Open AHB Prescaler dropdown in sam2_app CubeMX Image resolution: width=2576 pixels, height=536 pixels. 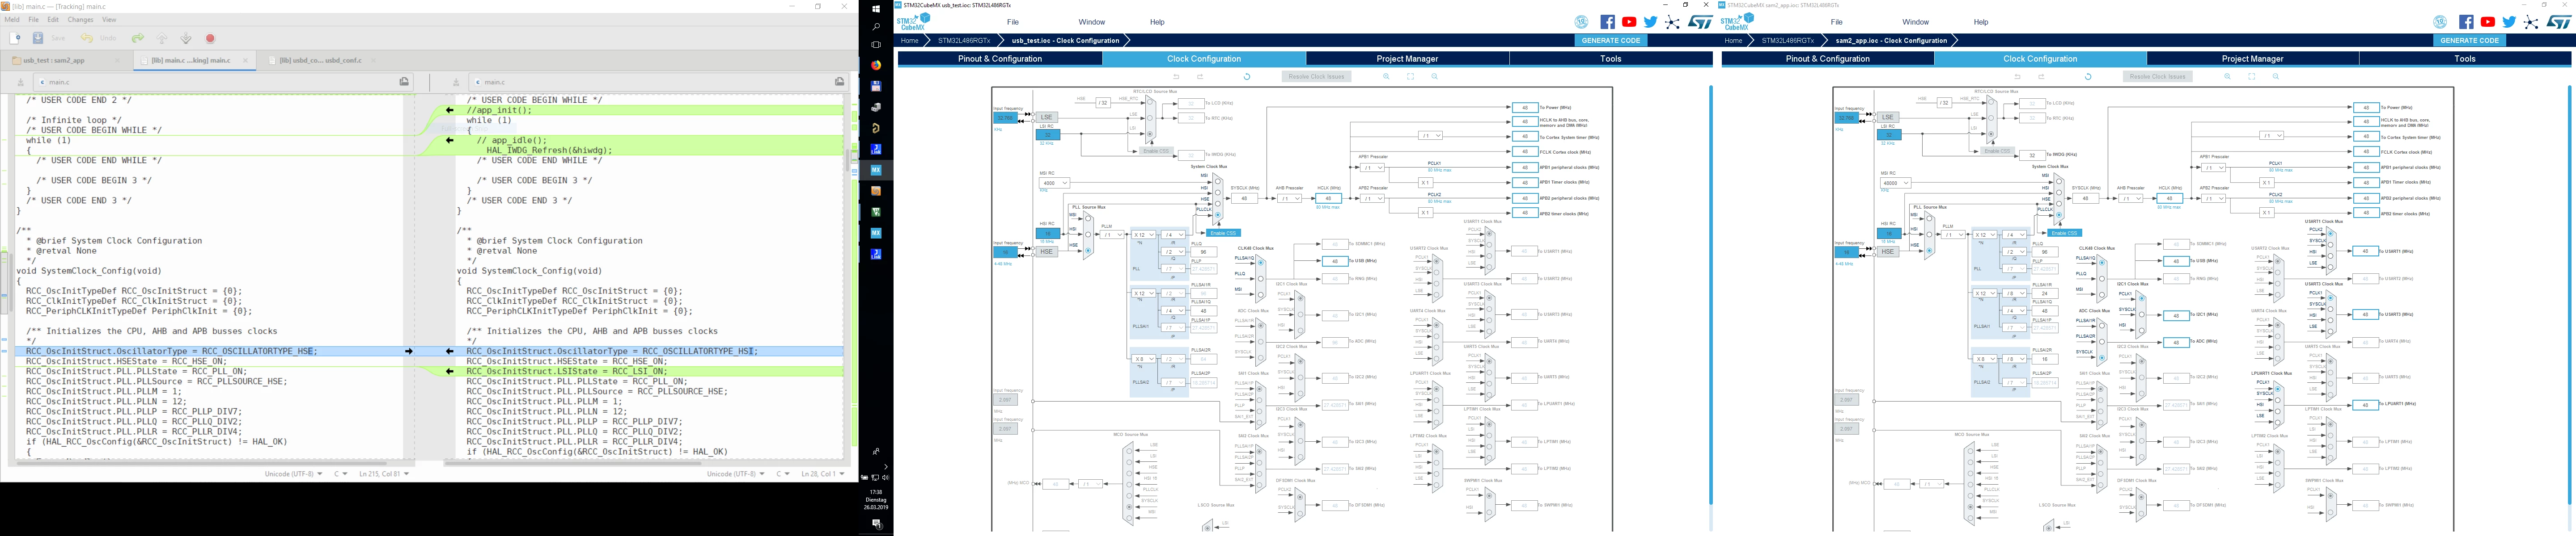pos(2131,199)
